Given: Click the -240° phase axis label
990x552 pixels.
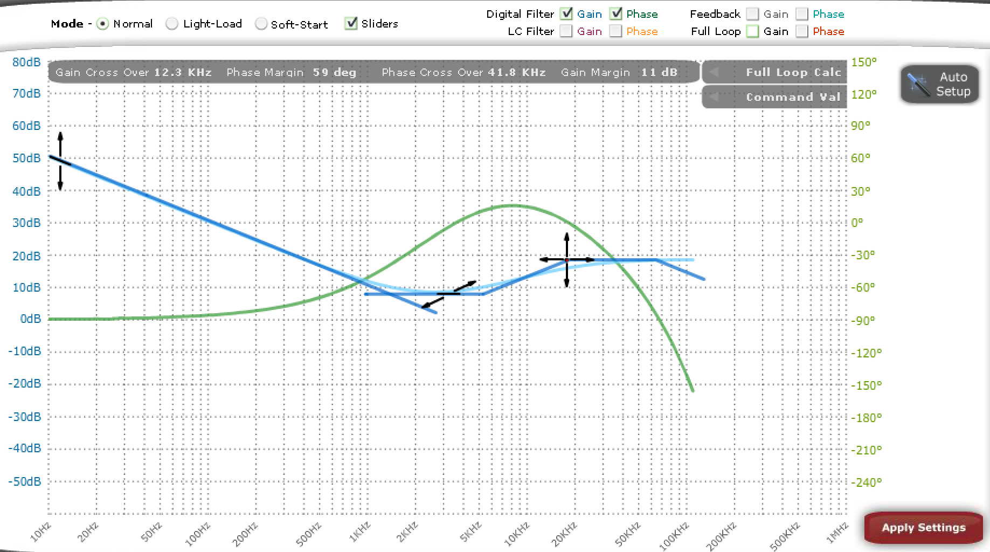Looking at the screenshot, I should (x=867, y=482).
